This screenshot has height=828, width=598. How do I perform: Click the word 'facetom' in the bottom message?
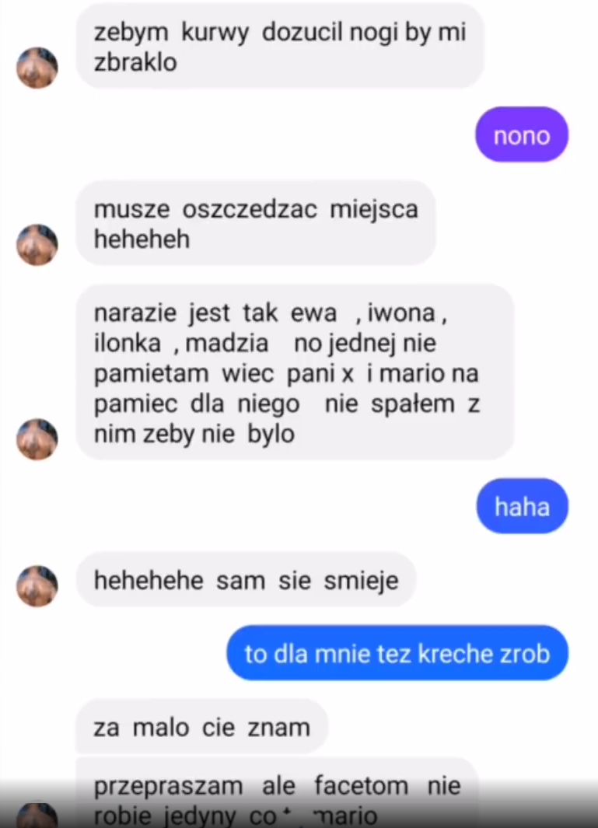click(x=362, y=786)
